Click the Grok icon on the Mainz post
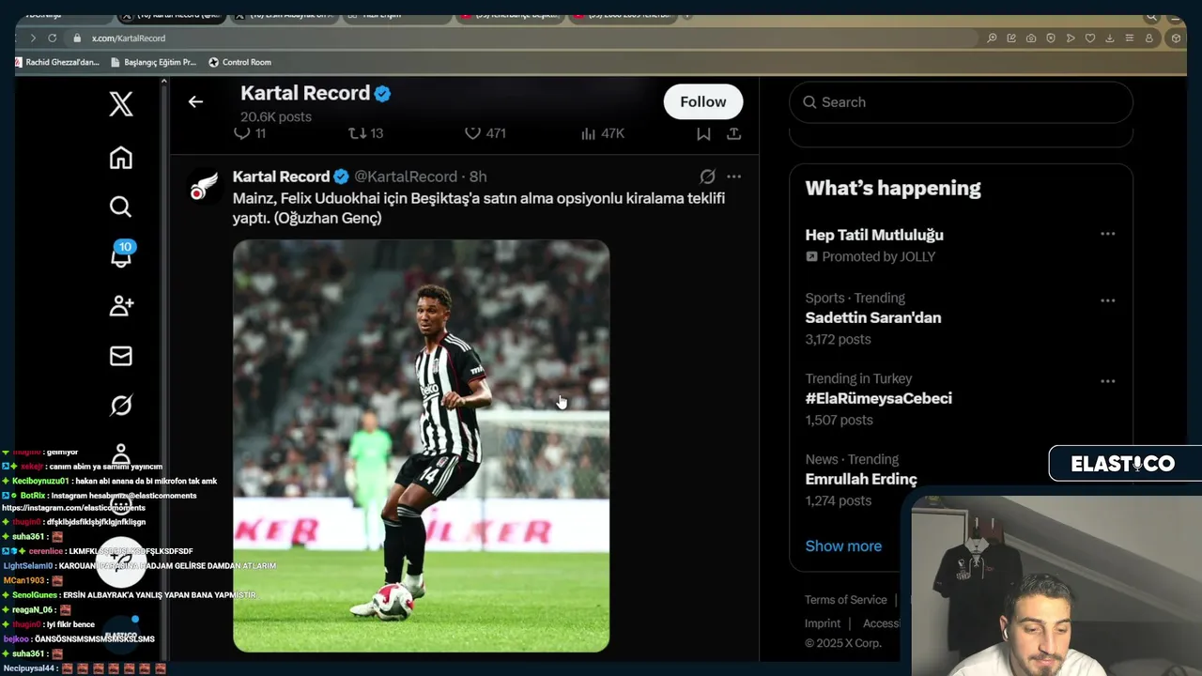The width and height of the screenshot is (1202, 676). [707, 177]
